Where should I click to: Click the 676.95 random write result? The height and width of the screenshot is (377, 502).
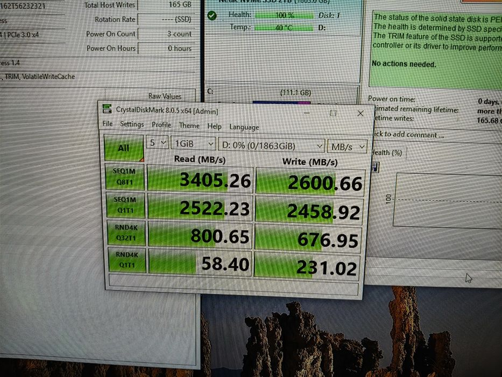(x=308, y=239)
